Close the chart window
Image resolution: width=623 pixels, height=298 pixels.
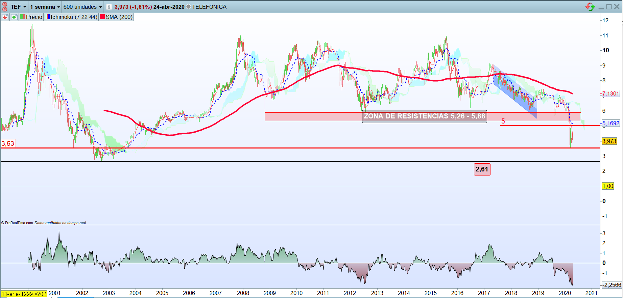617,7
